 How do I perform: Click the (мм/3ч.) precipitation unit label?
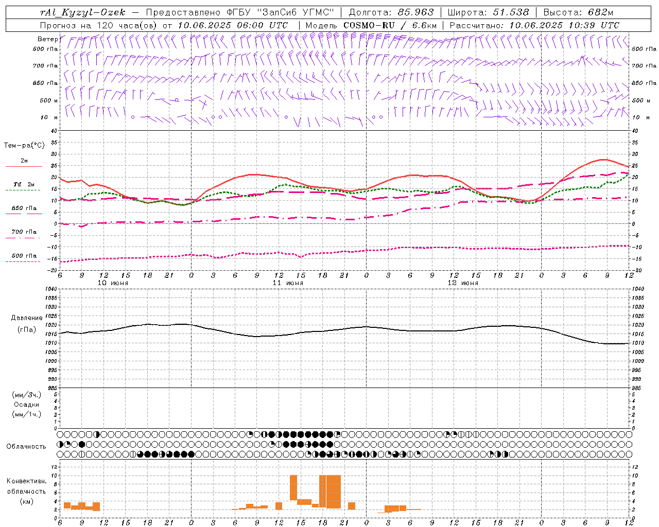(x=27, y=395)
